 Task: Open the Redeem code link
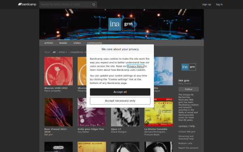point(185,143)
